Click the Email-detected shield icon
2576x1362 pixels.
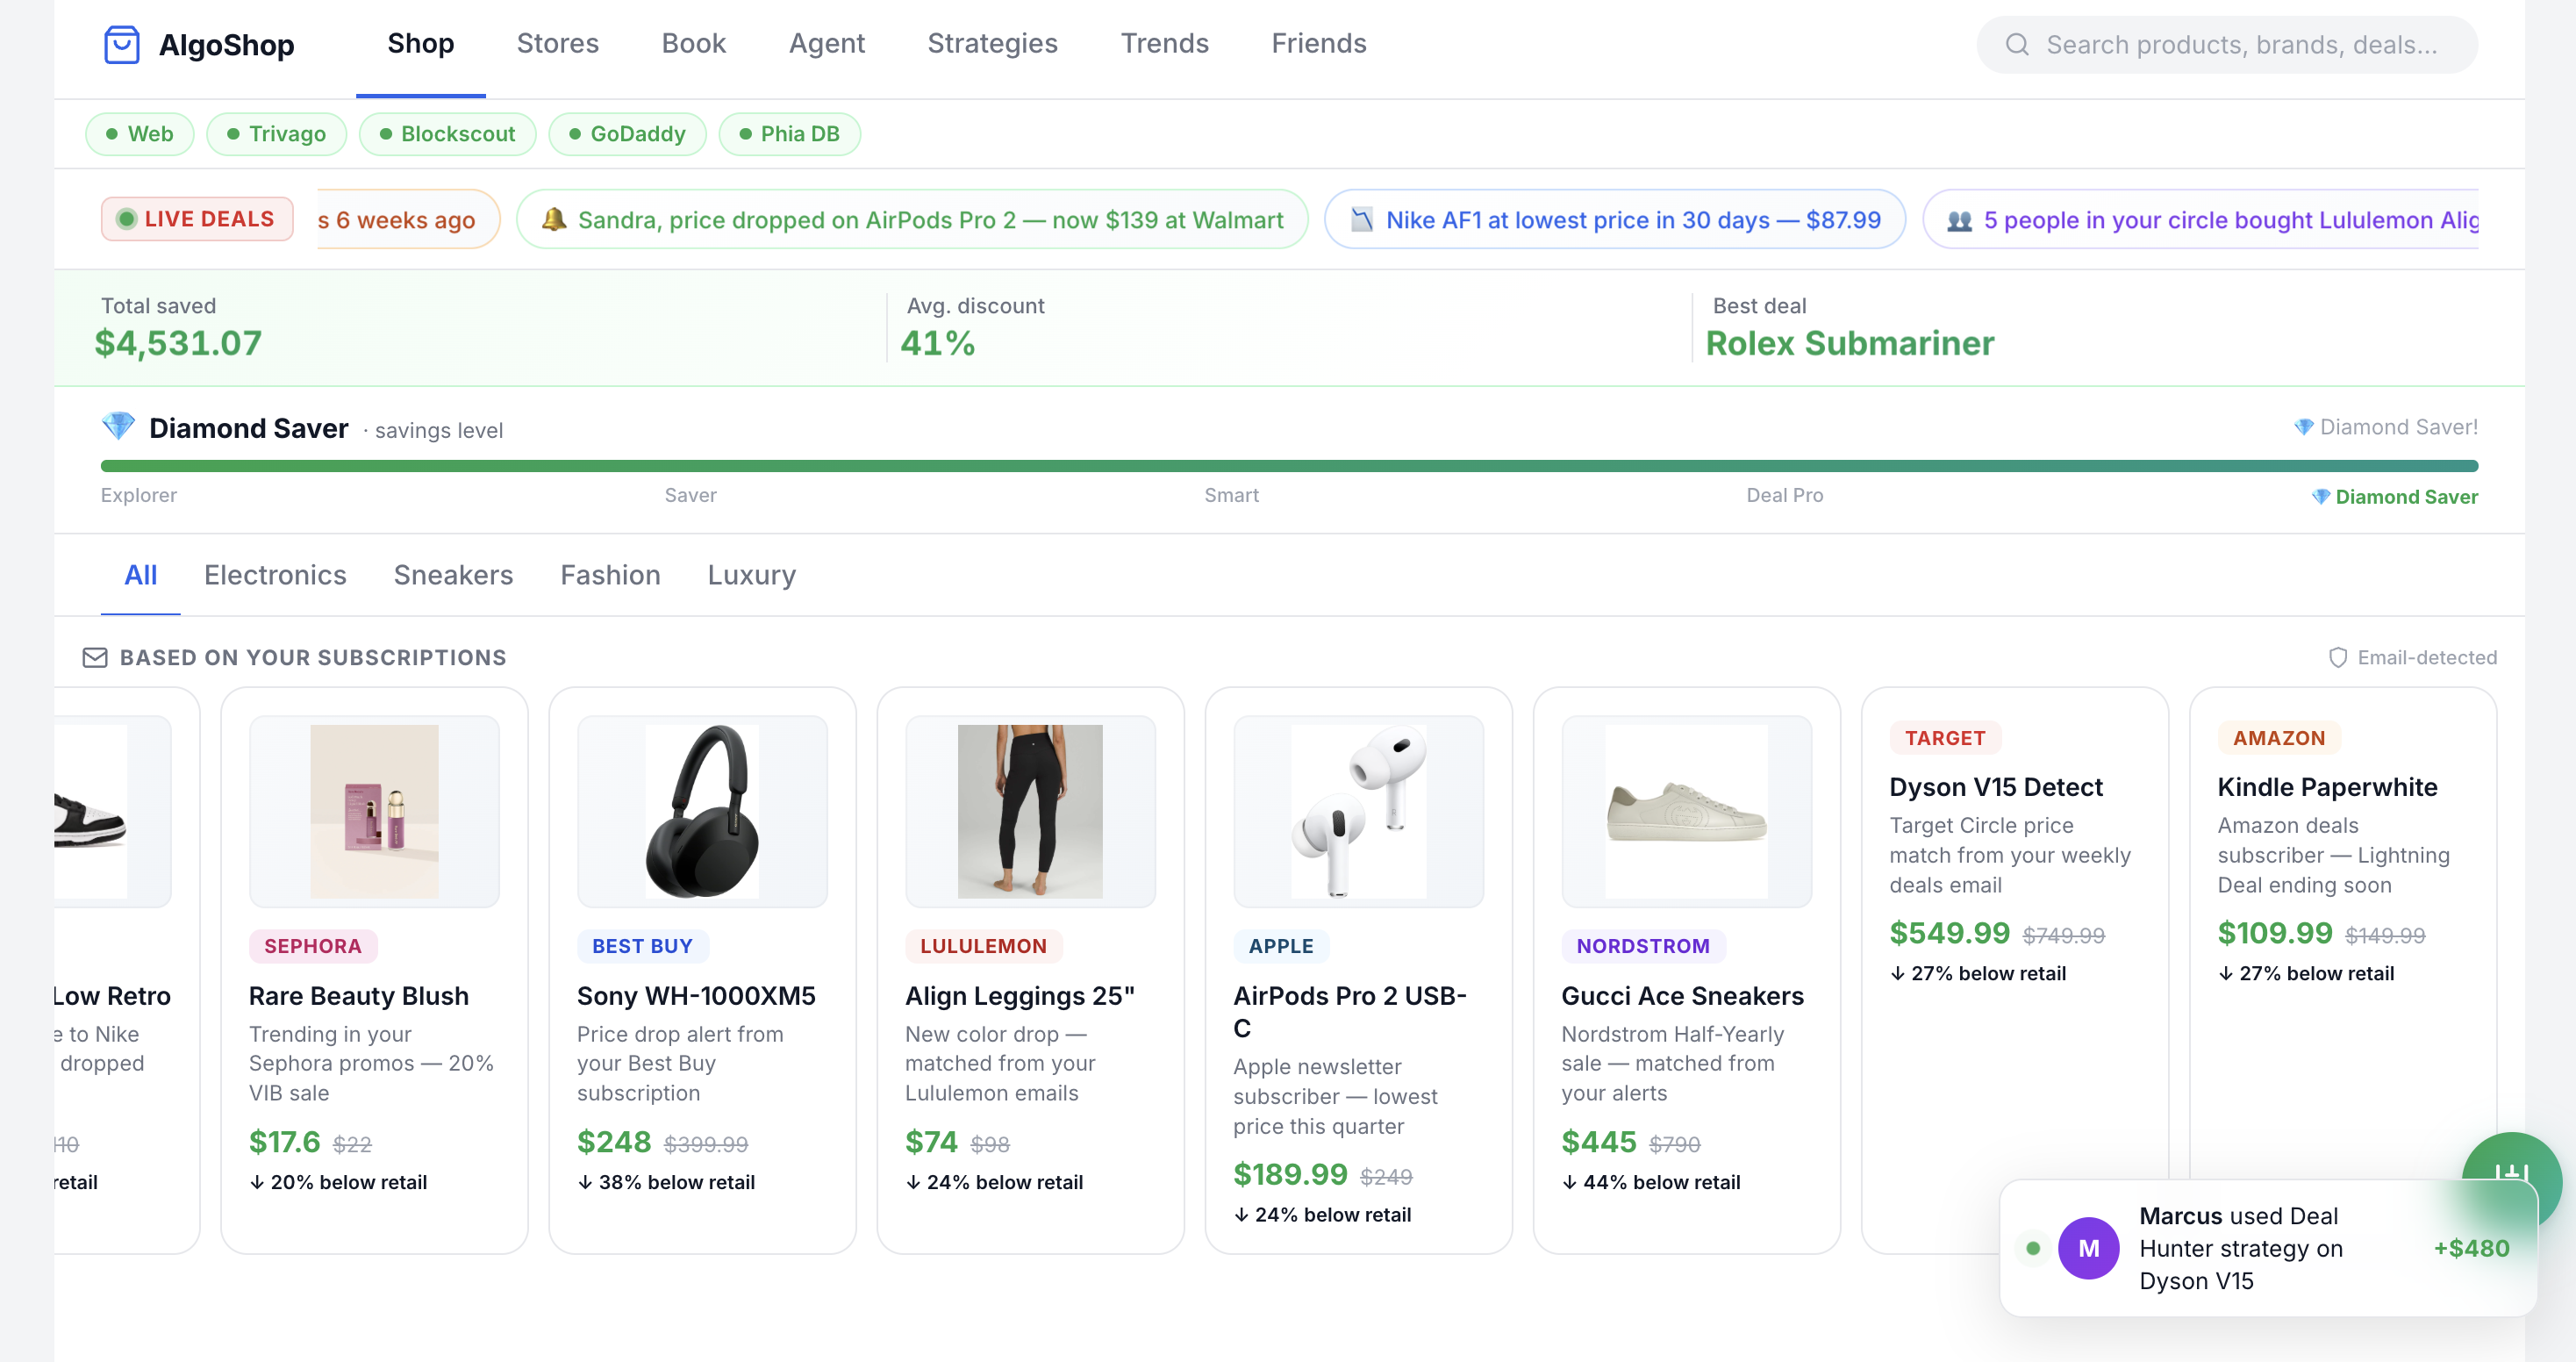click(x=2337, y=657)
